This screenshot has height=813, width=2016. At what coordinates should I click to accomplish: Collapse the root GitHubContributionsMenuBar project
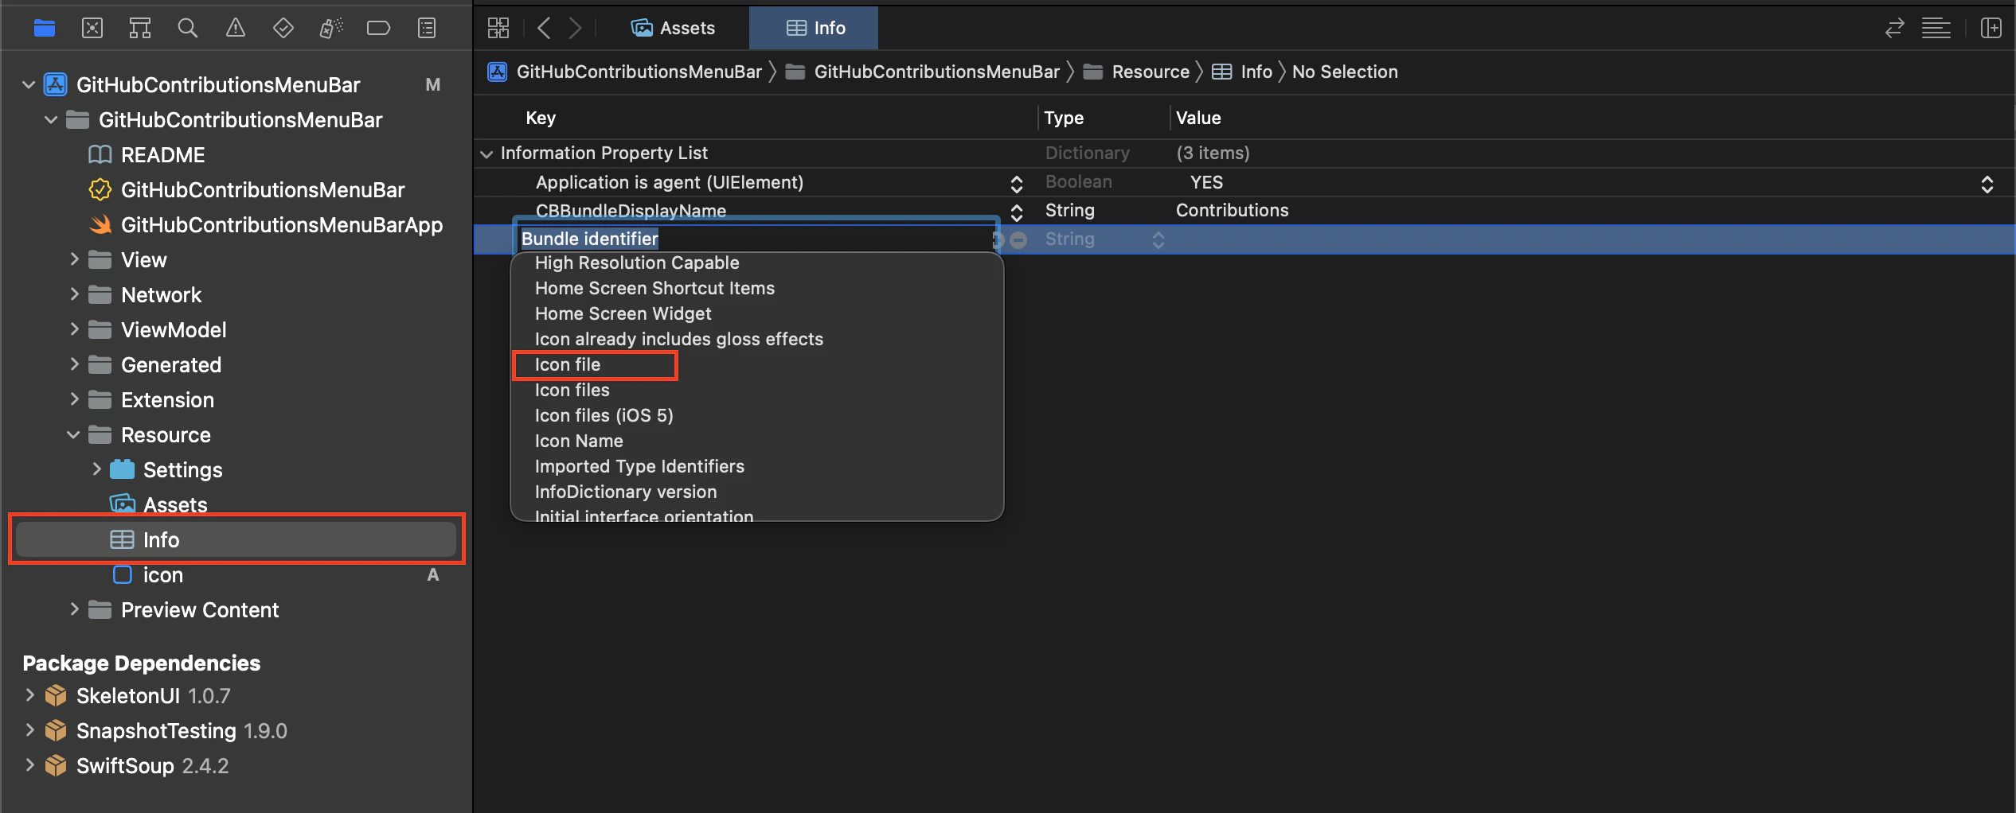[29, 84]
